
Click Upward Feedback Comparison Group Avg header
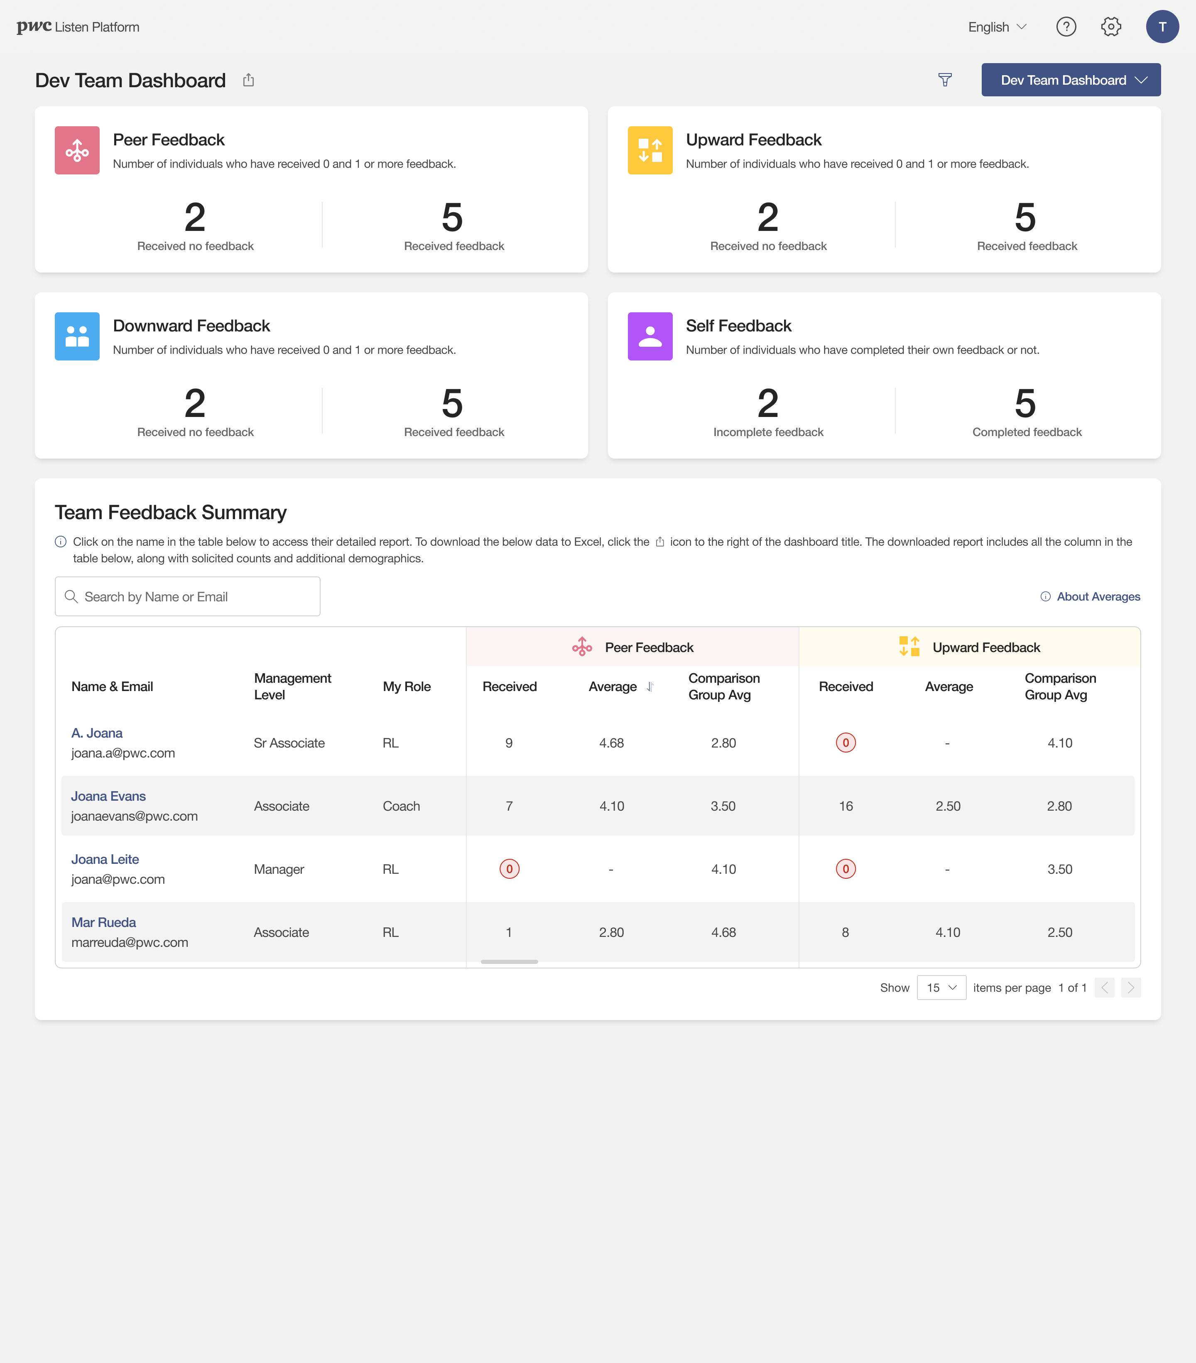[1060, 686]
